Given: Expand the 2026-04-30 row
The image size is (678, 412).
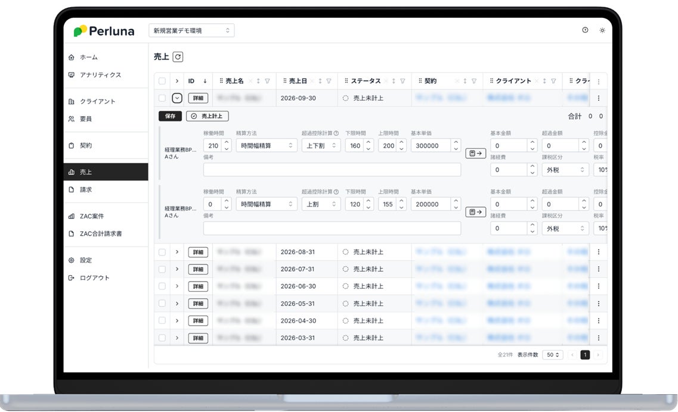Looking at the screenshot, I should pyautogui.click(x=177, y=320).
